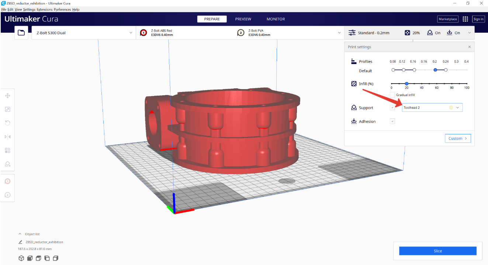
Task: Switch to the PREPARE stage tab
Action: click(x=212, y=19)
